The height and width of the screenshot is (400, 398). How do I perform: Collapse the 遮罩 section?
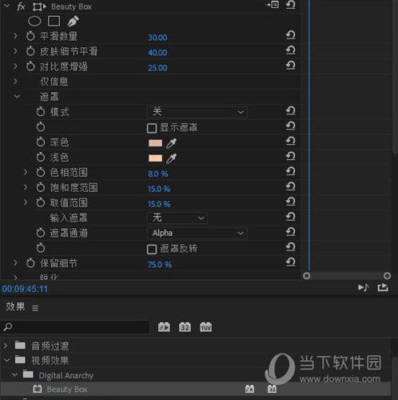17,97
